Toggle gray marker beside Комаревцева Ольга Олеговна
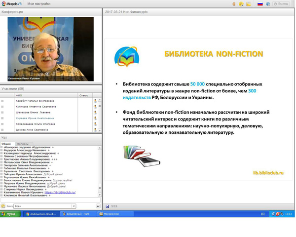This screenshot has width=296, height=237. pyautogui.click(x=2, y=124)
